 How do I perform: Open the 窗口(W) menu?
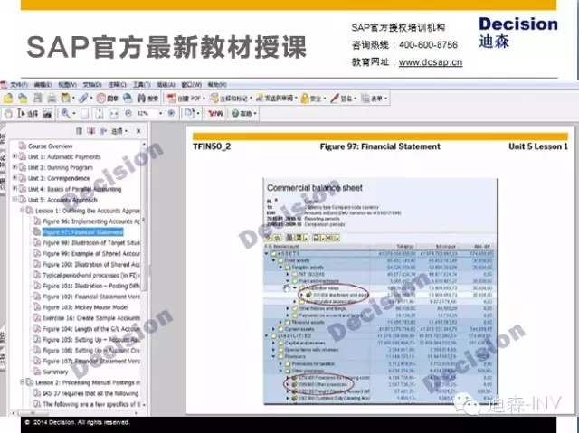[x=191, y=85]
